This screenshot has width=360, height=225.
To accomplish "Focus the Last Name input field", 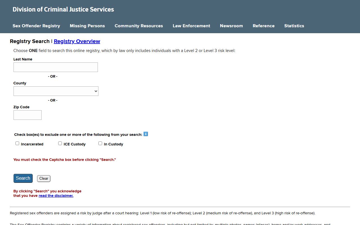I will pyautogui.click(x=56, y=67).
